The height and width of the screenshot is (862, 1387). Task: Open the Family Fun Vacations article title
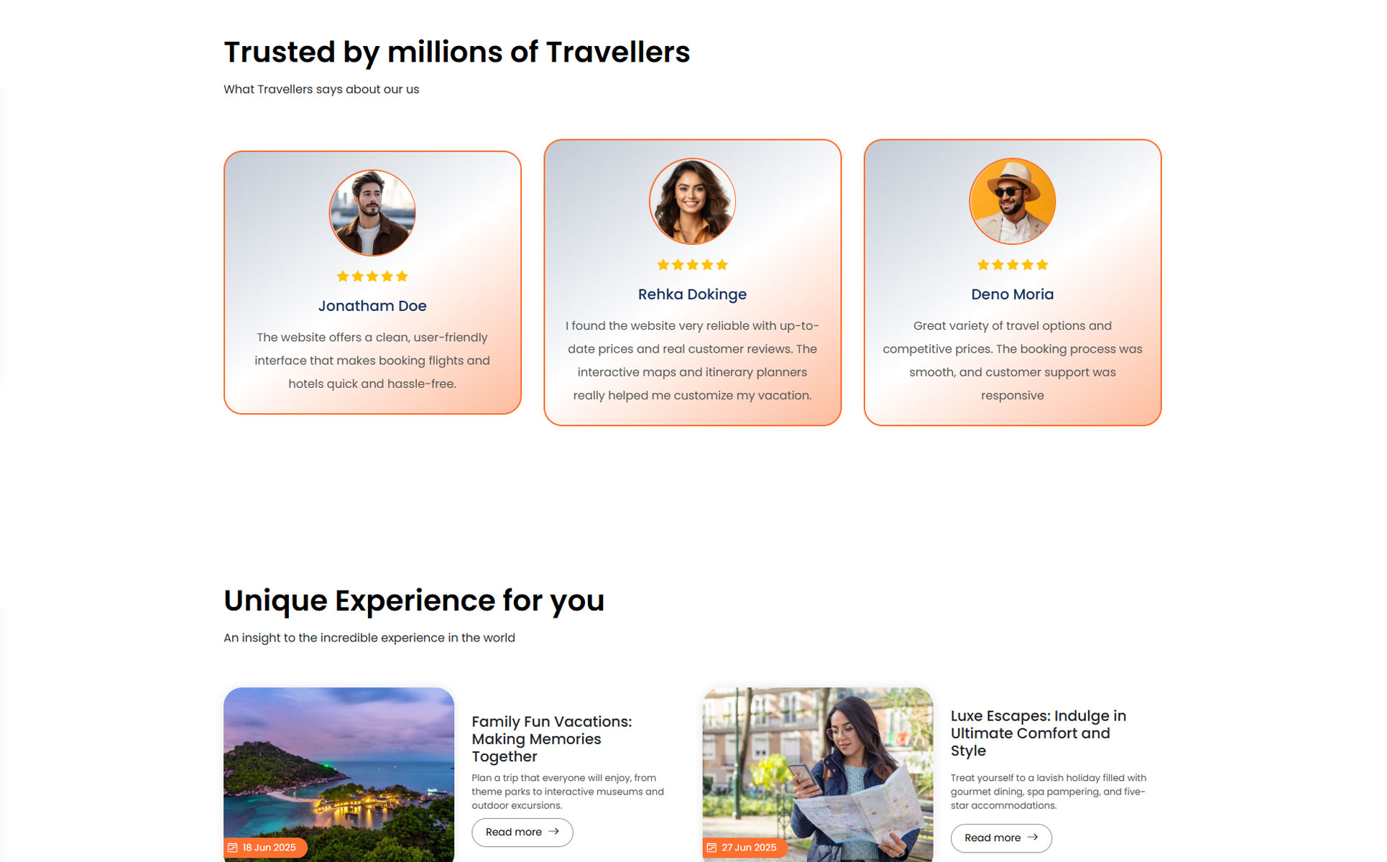pyautogui.click(x=551, y=738)
